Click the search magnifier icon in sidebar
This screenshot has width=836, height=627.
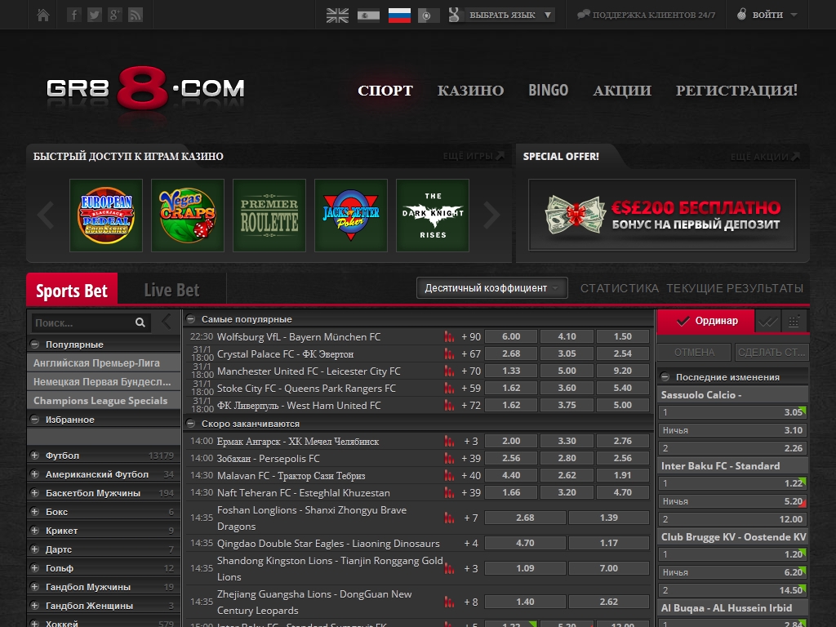tap(140, 322)
